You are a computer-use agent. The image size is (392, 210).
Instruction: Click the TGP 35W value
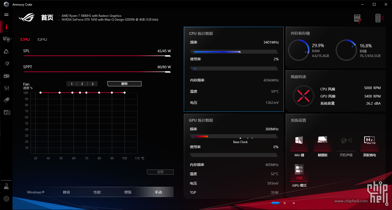[275, 192]
